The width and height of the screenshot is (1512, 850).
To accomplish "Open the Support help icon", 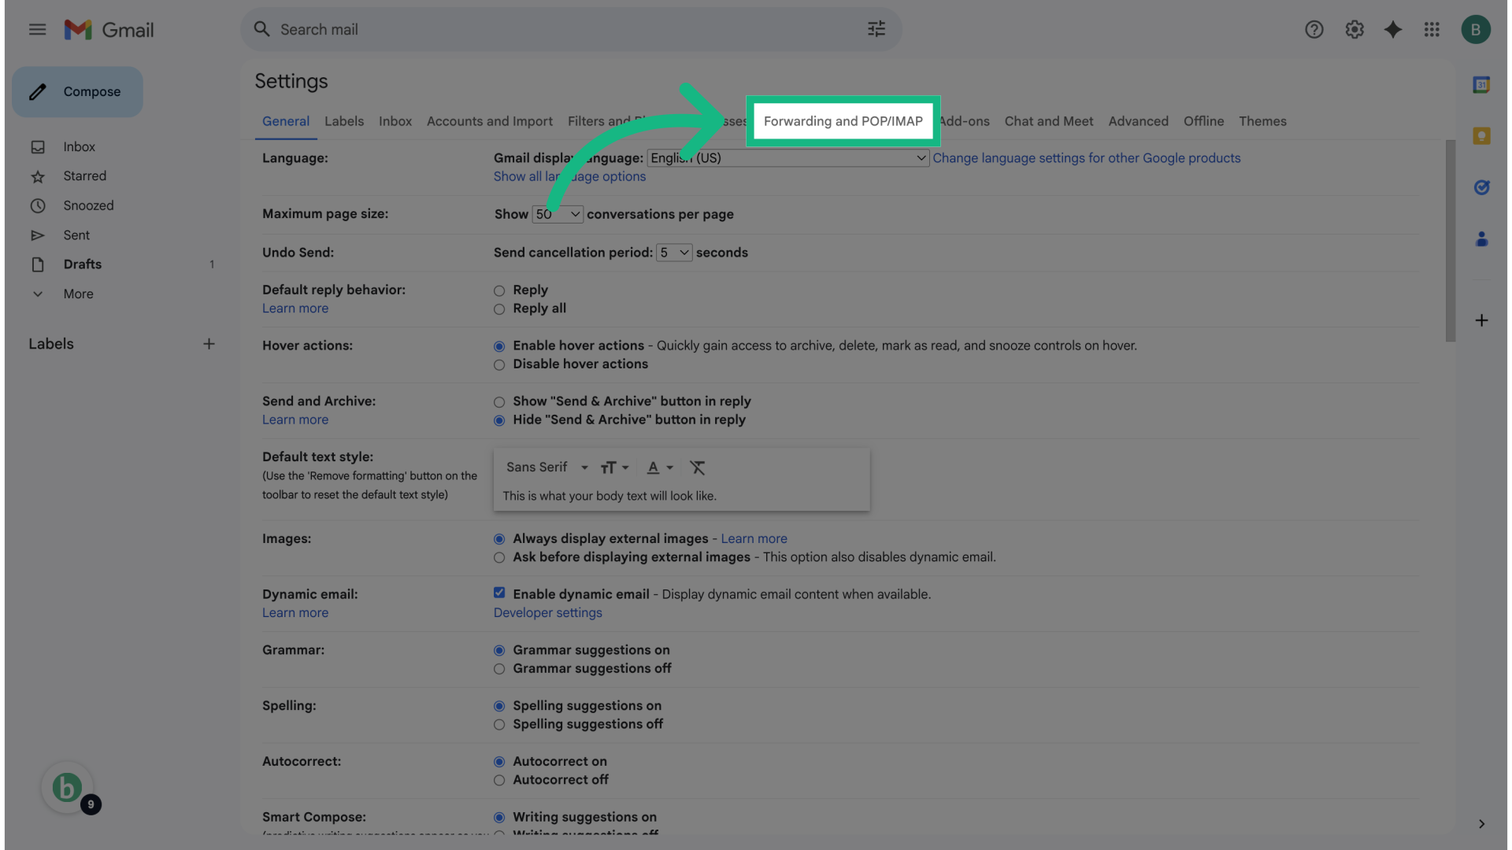I will point(1314,30).
